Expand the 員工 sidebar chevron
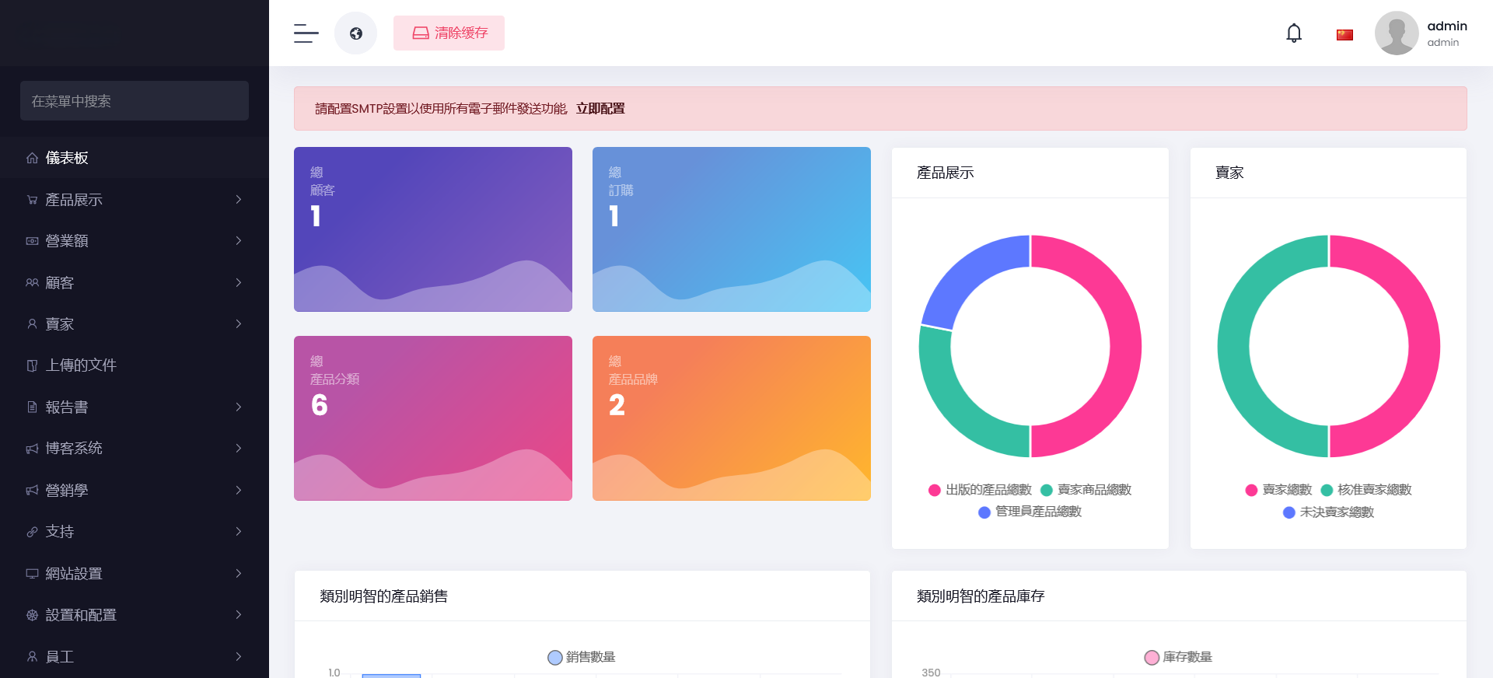 coord(239,656)
